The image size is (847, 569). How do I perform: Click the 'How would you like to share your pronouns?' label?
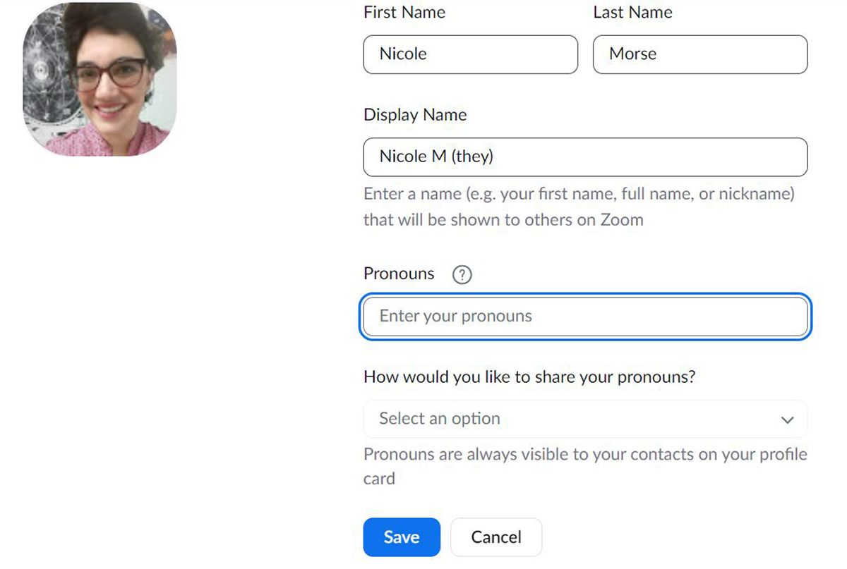pyautogui.click(x=529, y=377)
